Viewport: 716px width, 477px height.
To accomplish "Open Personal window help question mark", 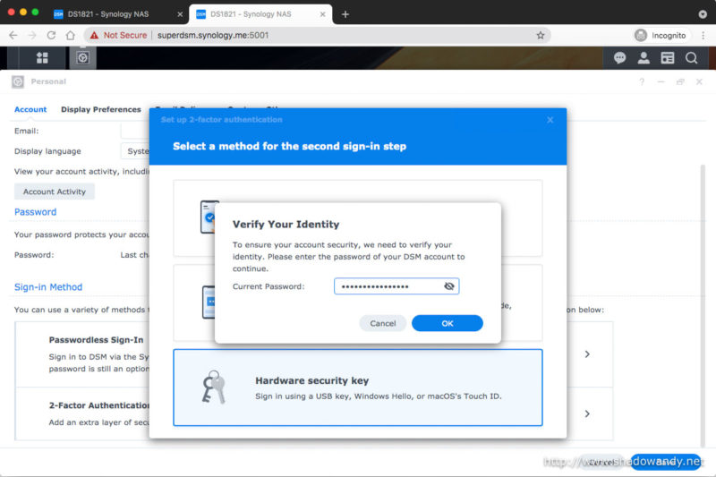I will pyautogui.click(x=642, y=81).
